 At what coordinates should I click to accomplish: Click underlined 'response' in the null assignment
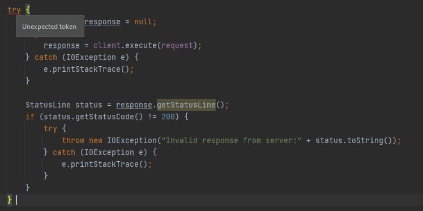pyautogui.click(x=102, y=22)
